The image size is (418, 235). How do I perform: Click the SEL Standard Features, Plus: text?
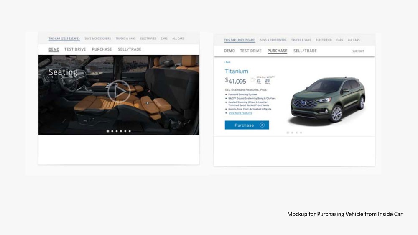[246, 90]
